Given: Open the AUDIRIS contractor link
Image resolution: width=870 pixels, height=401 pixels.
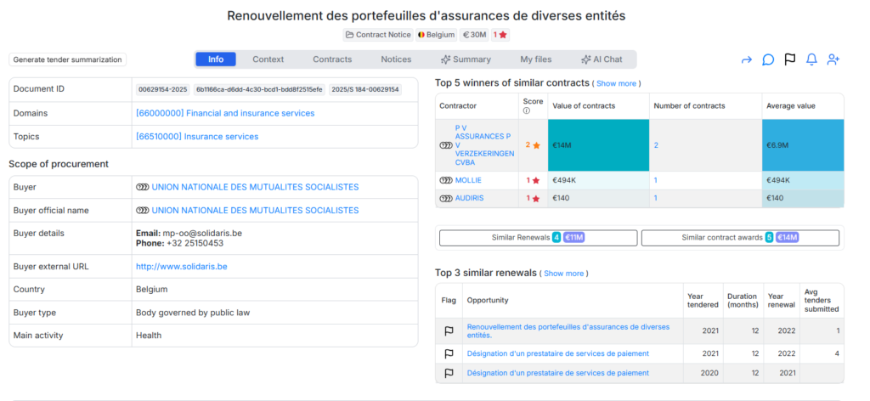Looking at the screenshot, I should (469, 198).
